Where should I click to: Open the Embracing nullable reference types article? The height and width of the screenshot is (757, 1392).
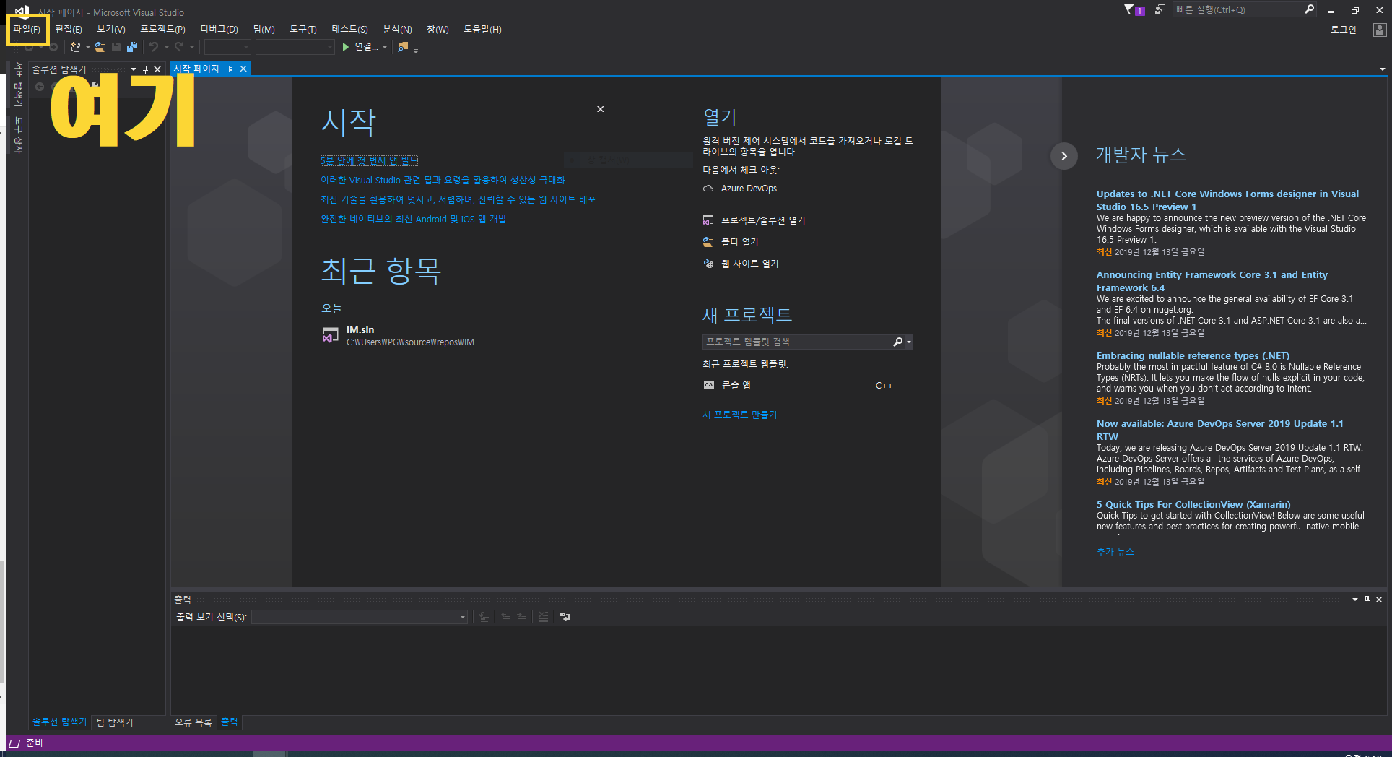tap(1193, 355)
